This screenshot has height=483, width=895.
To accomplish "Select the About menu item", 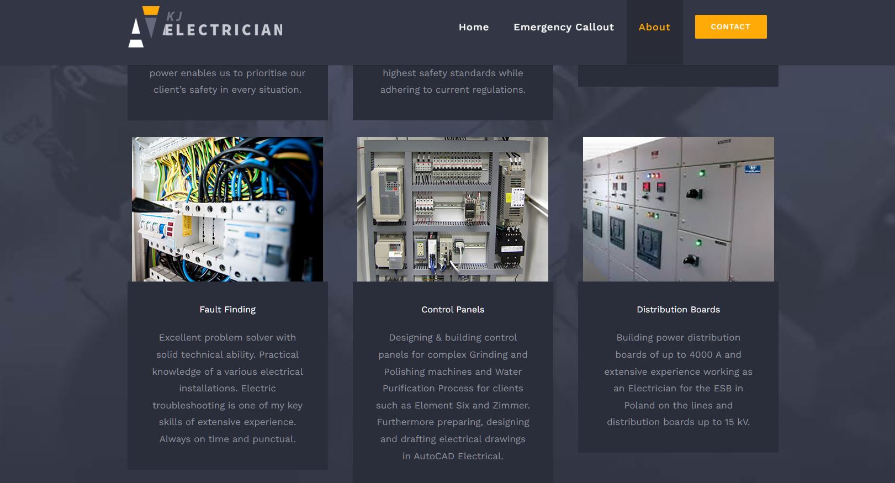I will click(654, 27).
